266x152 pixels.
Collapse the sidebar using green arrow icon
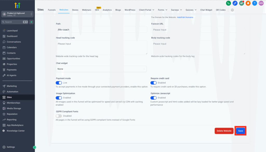35,147
